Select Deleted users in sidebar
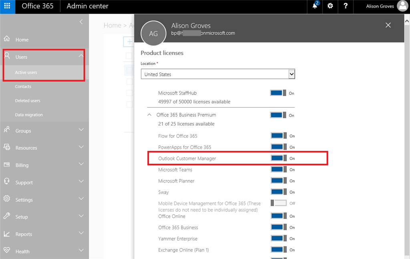410x259 pixels. [x=28, y=100]
